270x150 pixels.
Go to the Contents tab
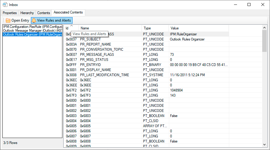(x=43, y=13)
